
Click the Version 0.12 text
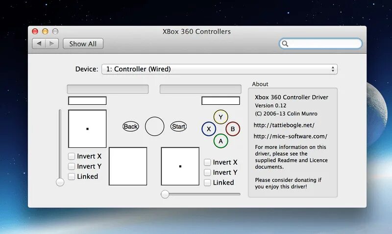270,106
